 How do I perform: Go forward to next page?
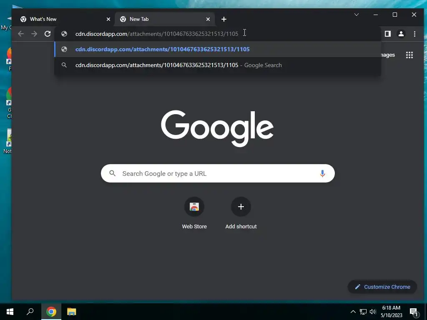click(34, 34)
